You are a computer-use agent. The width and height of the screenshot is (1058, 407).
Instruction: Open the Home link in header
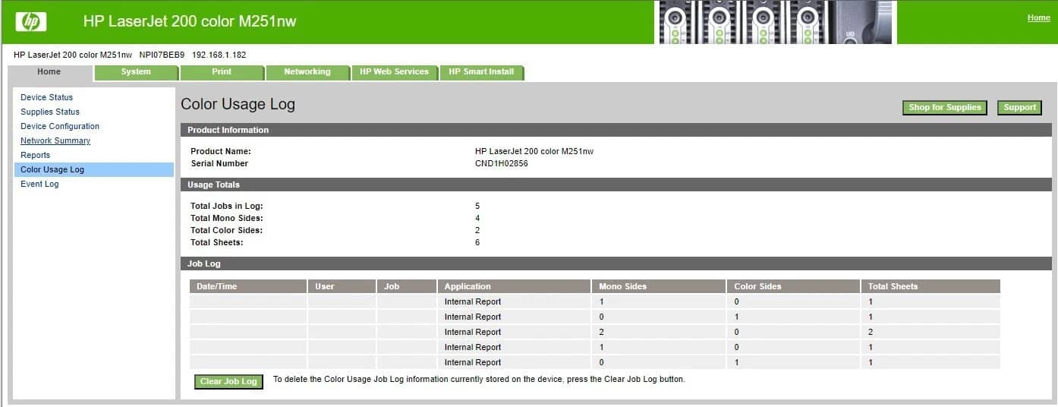1039,17
